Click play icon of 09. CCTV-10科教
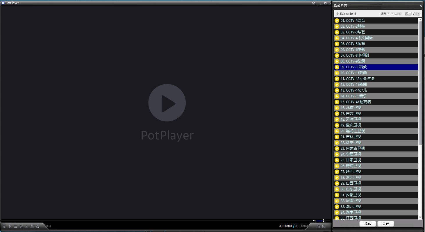The height and width of the screenshot is (232, 425). [337, 67]
